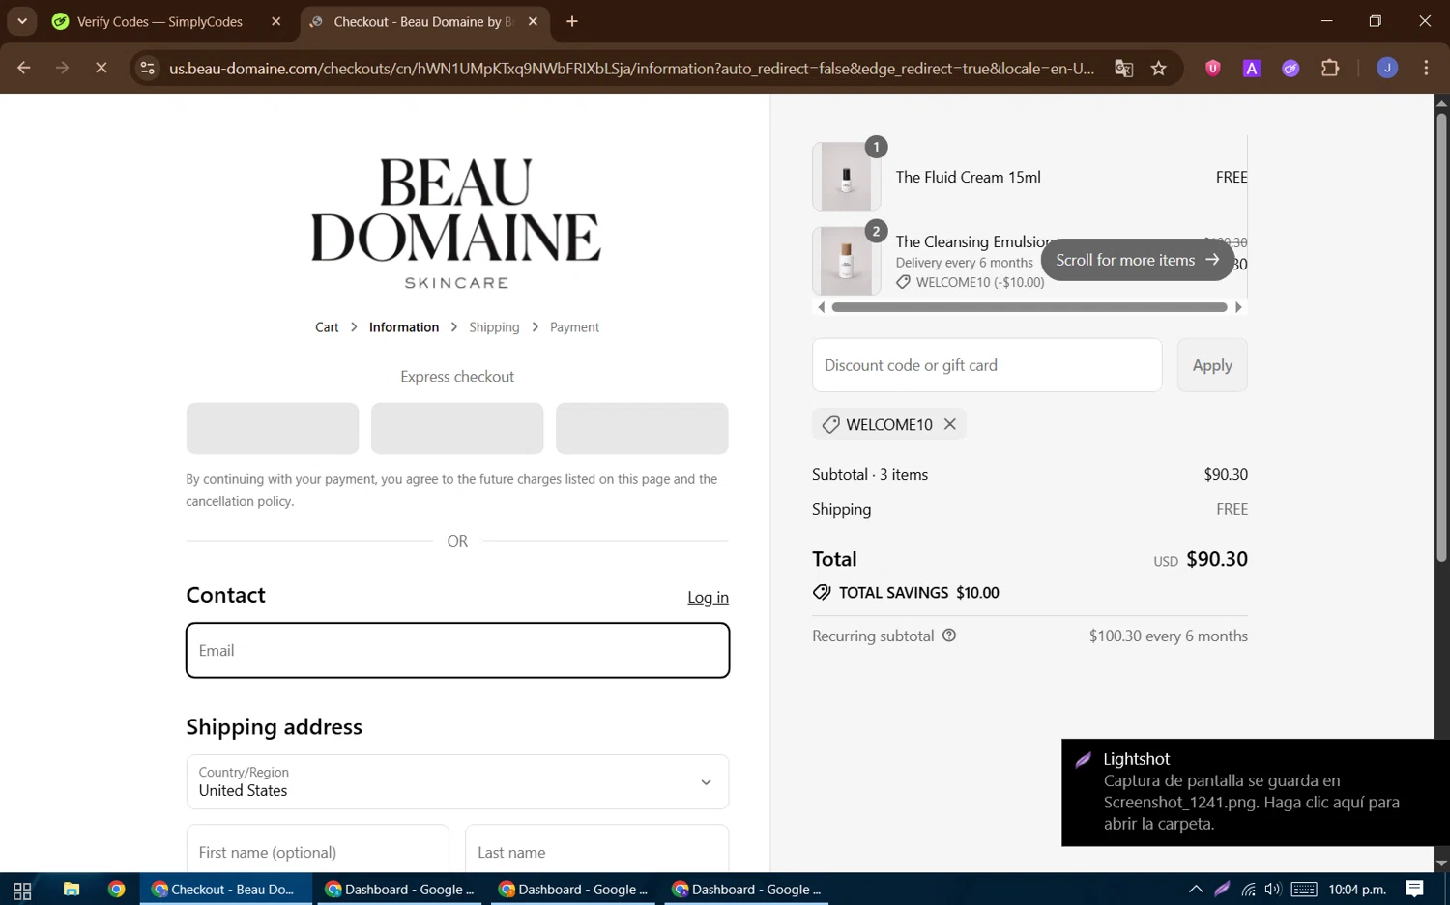Click The Cleansing Emulsion product thumbnail

[846, 261]
